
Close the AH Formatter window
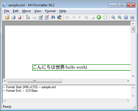coord(131,5)
